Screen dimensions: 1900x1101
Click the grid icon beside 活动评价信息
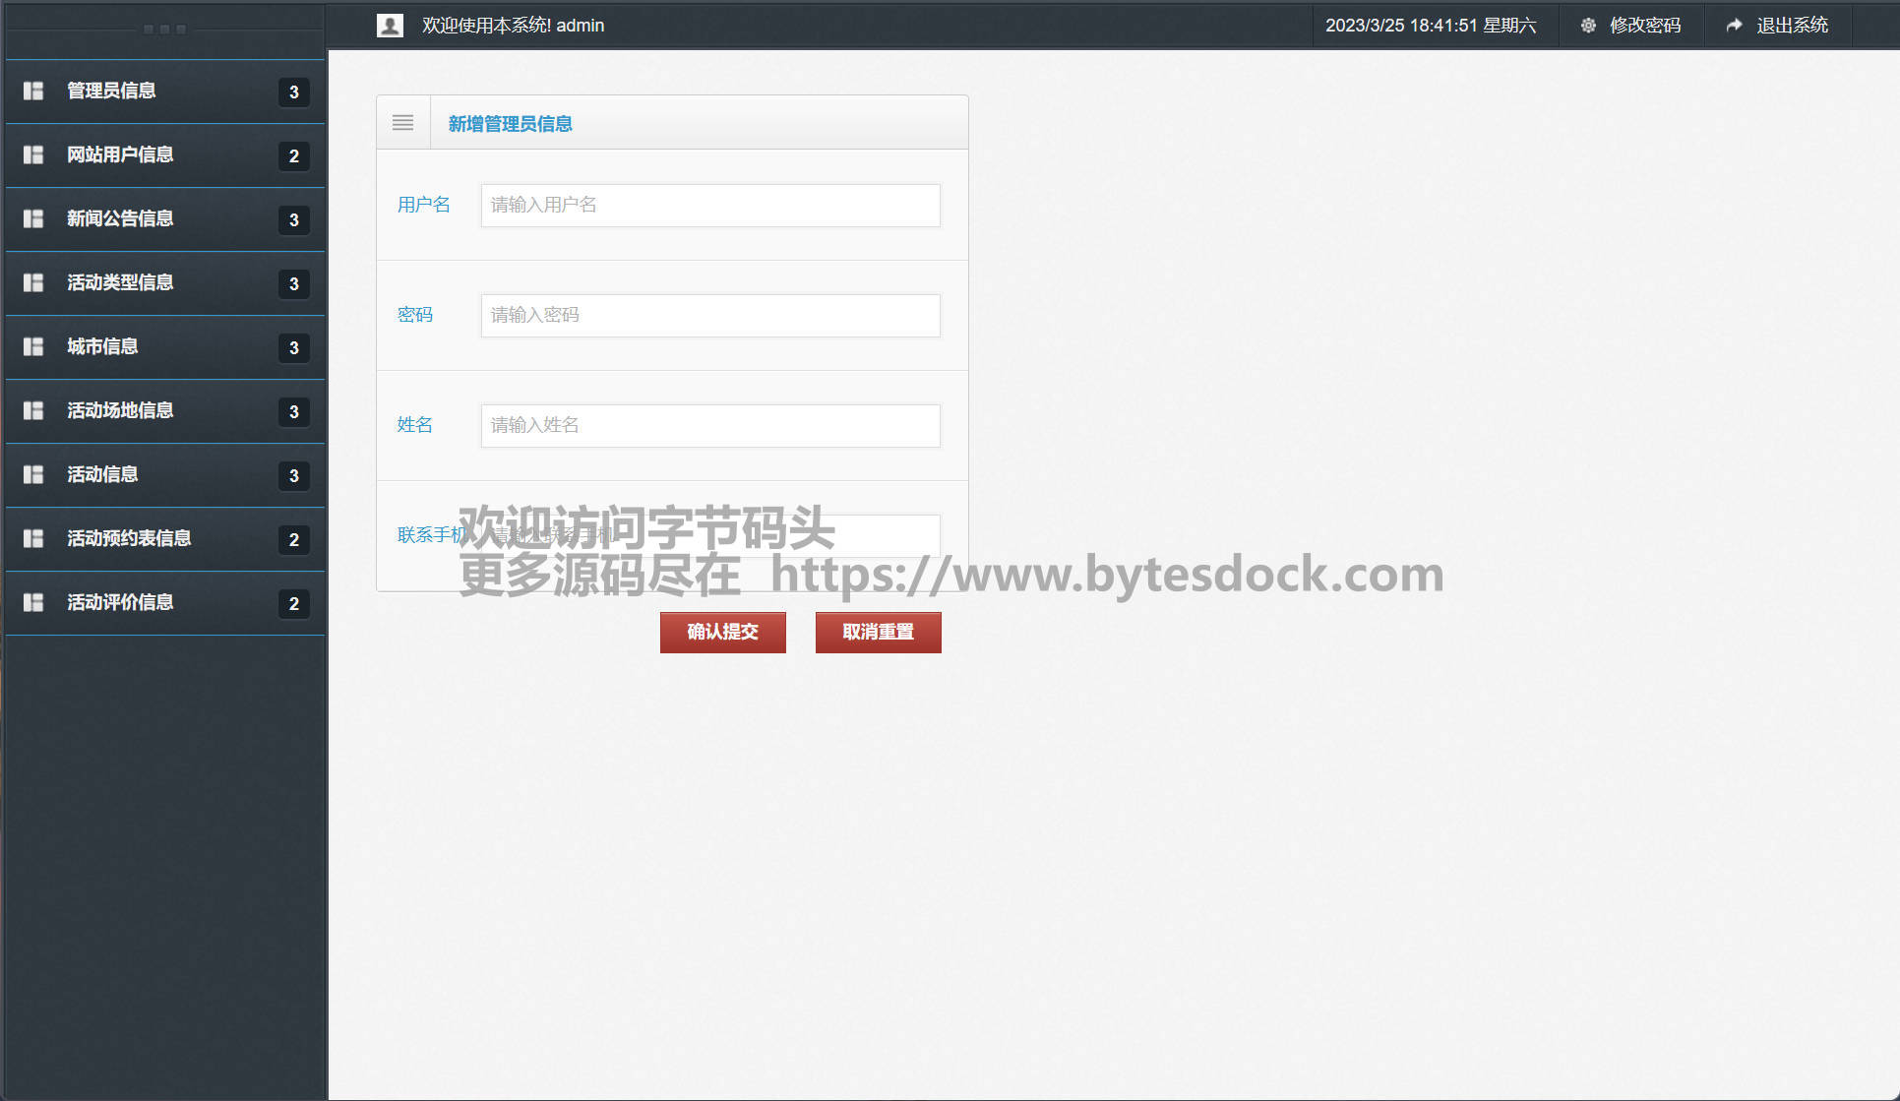33,602
